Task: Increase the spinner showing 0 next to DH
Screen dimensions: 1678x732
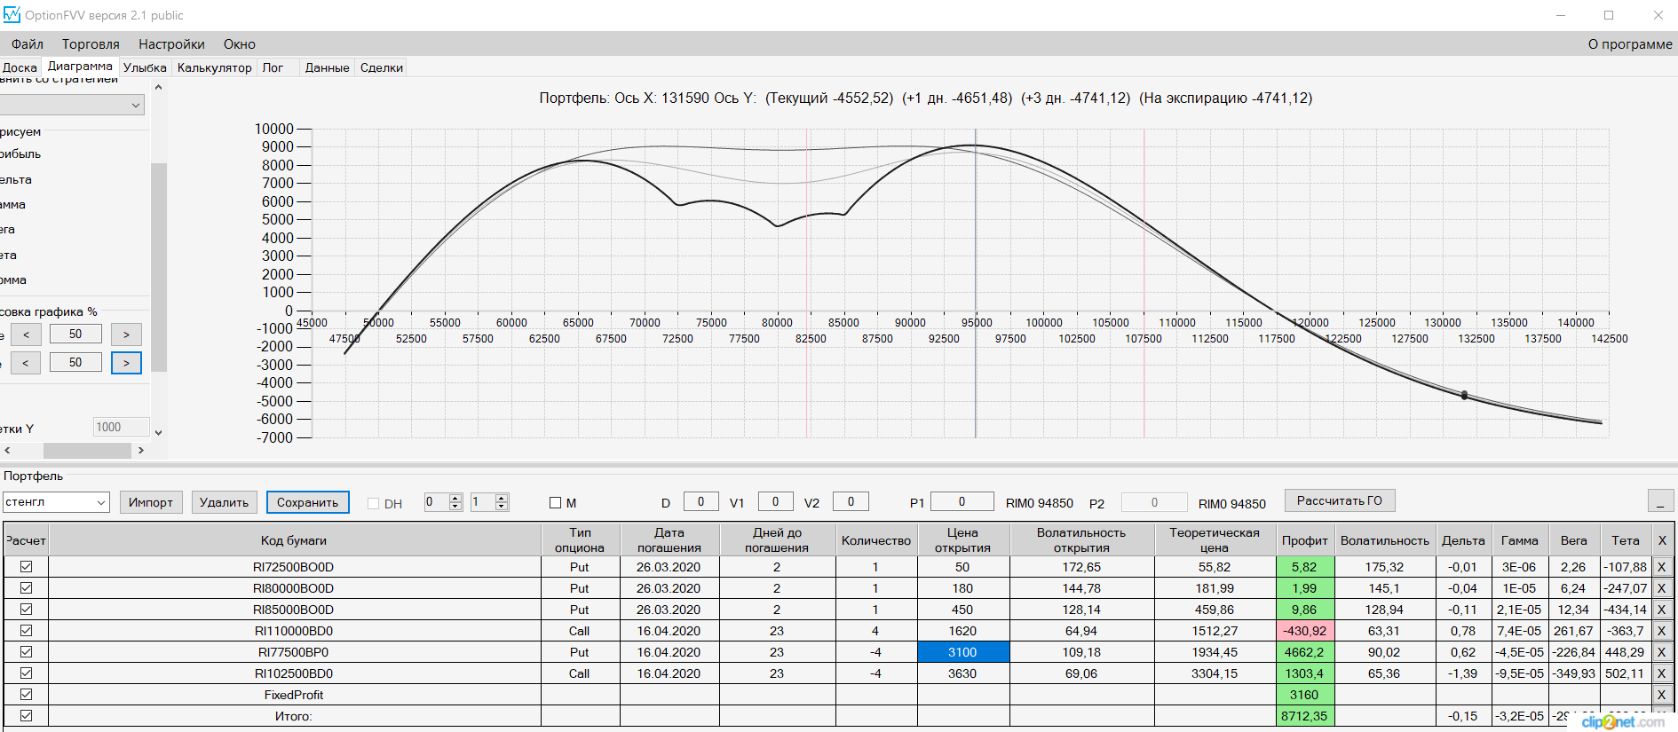Action: click(455, 498)
